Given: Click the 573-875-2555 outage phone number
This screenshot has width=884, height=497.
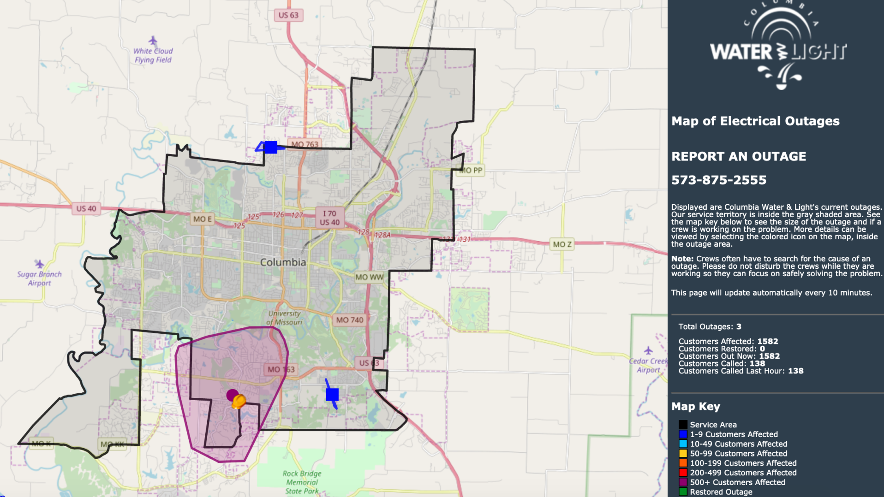Looking at the screenshot, I should [x=718, y=180].
